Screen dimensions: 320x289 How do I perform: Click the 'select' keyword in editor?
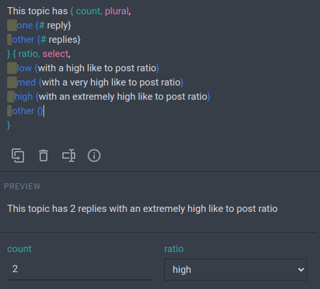56,54
